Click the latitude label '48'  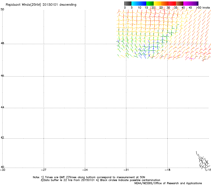[x=2, y=43]
